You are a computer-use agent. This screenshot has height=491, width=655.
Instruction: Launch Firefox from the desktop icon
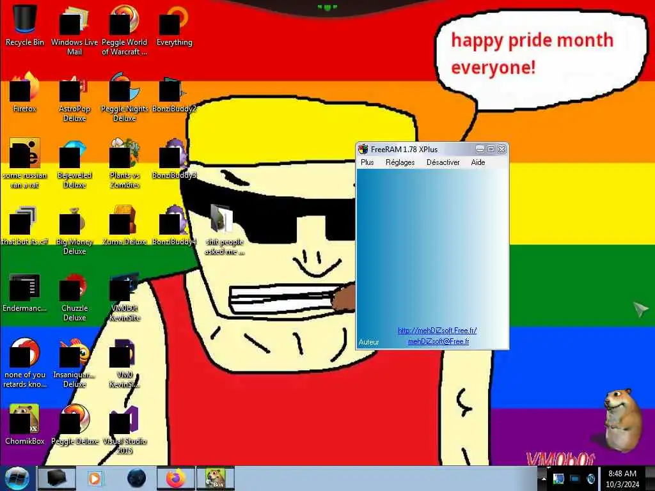coord(25,92)
